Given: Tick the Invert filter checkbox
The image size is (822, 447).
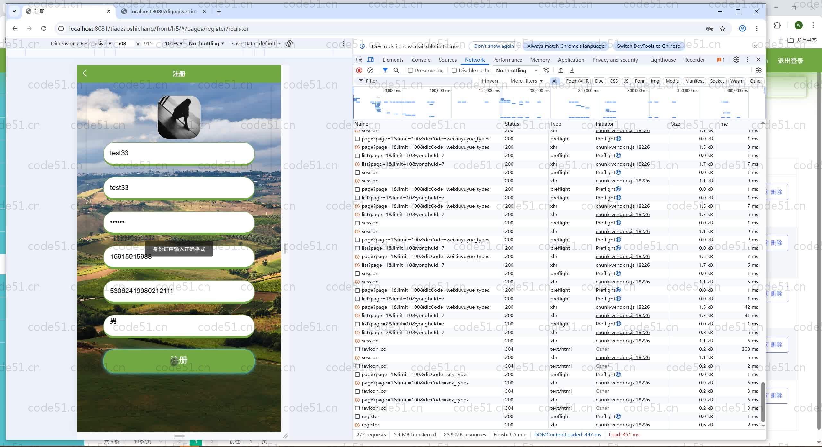Looking at the screenshot, I should (480, 81).
